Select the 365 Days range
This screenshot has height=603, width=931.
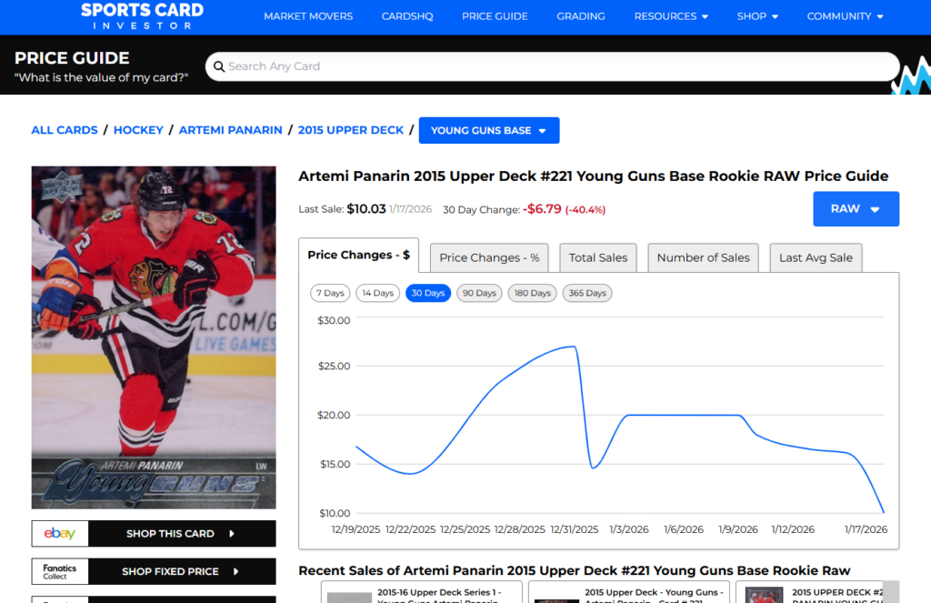point(586,293)
